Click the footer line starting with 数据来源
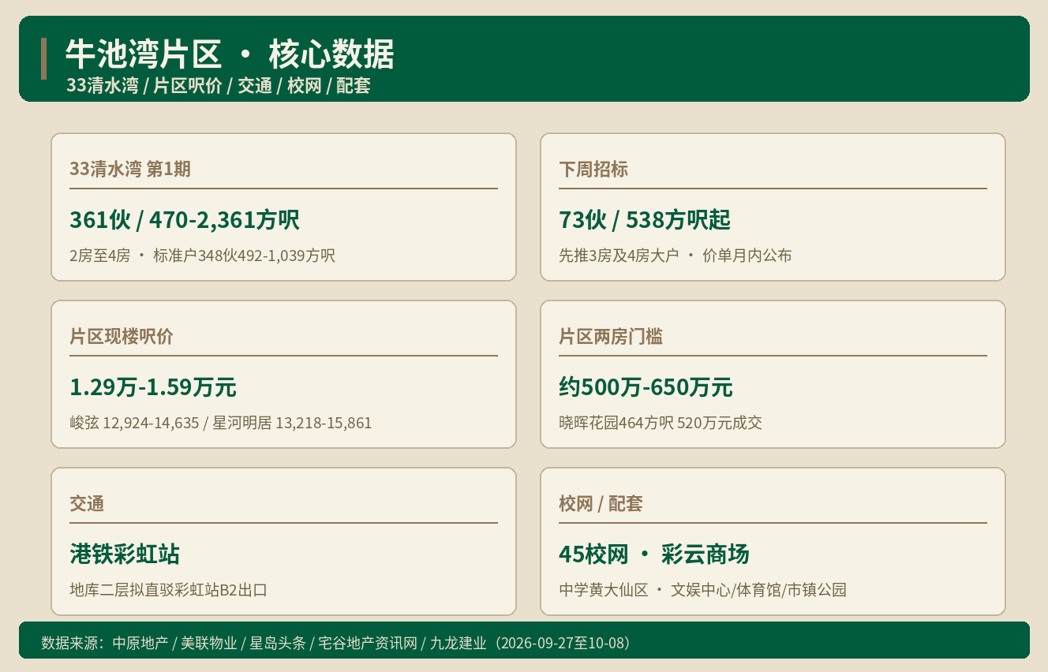Screen dimensions: 1048x672 pyautogui.click(x=339, y=643)
